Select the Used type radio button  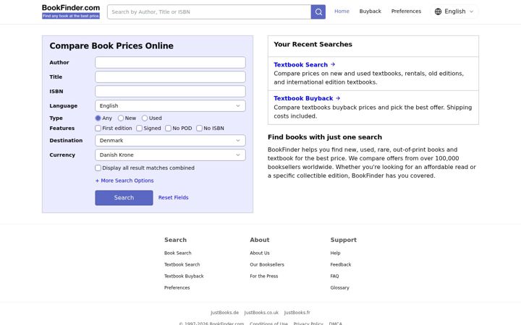[x=145, y=118]
